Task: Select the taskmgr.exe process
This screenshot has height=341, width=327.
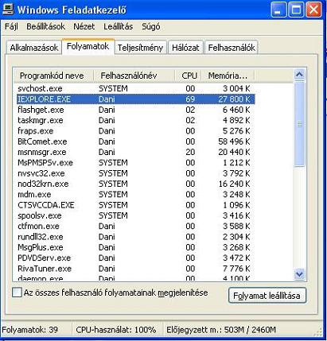Action: click(135, 120)
